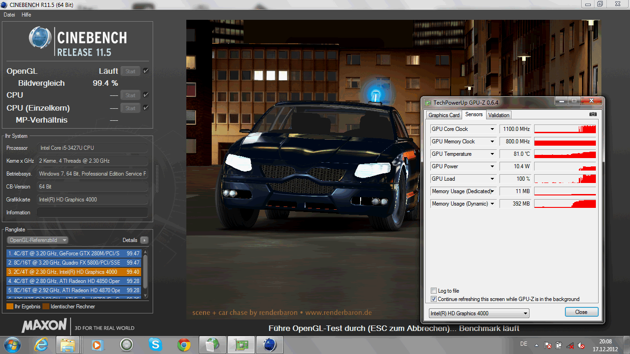The height and width of the screenshot is (354, 630).
Task: Enable the Log to file checkbox
Action: (x=434, y=291)
